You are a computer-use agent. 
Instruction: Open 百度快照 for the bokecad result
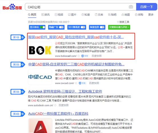click(x=97, y=56)
